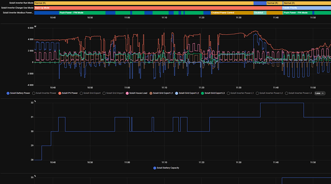The image size is (331, 184).
Task: Toggle SolaX Grid Export L3 legend dot
Action: pyautogui.click(x=202, y=93)
